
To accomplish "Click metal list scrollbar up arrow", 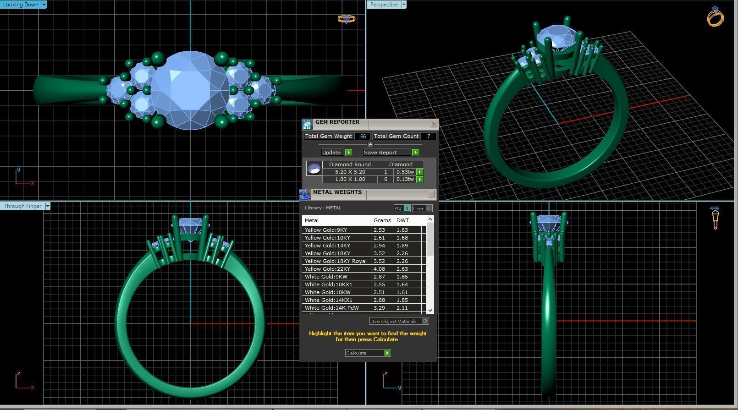I will tap(430, 219).
